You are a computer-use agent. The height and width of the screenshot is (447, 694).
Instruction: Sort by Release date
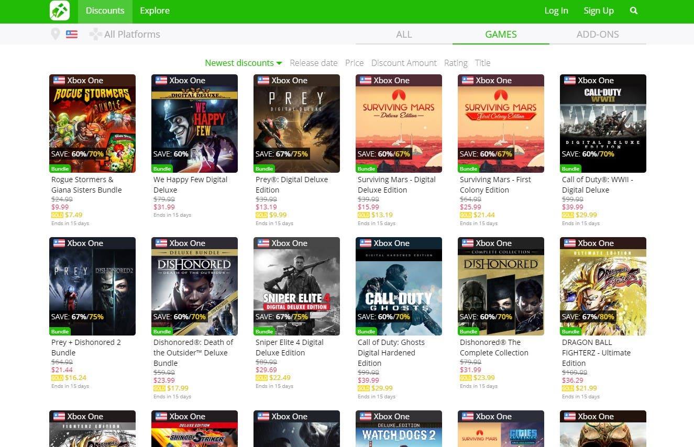point(314,63)
